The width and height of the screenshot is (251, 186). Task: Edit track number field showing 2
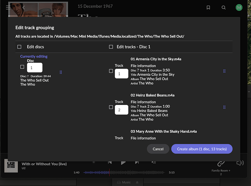[122, 110]
